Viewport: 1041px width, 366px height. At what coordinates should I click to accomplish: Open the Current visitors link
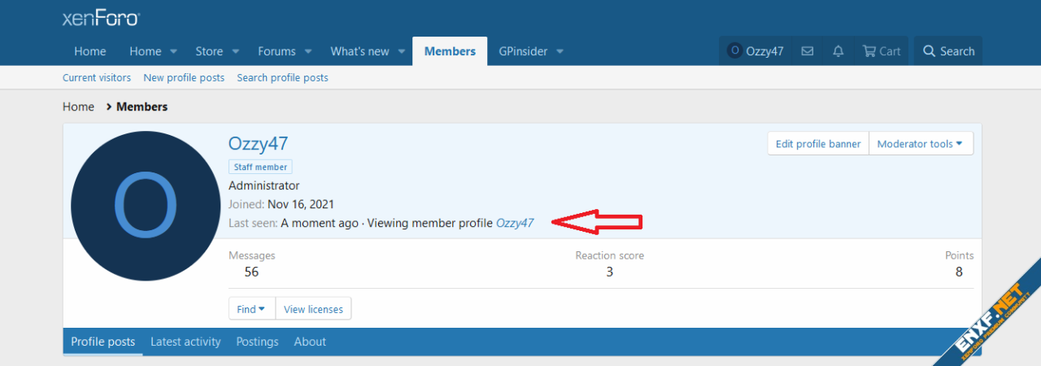[x=97, y=78]
